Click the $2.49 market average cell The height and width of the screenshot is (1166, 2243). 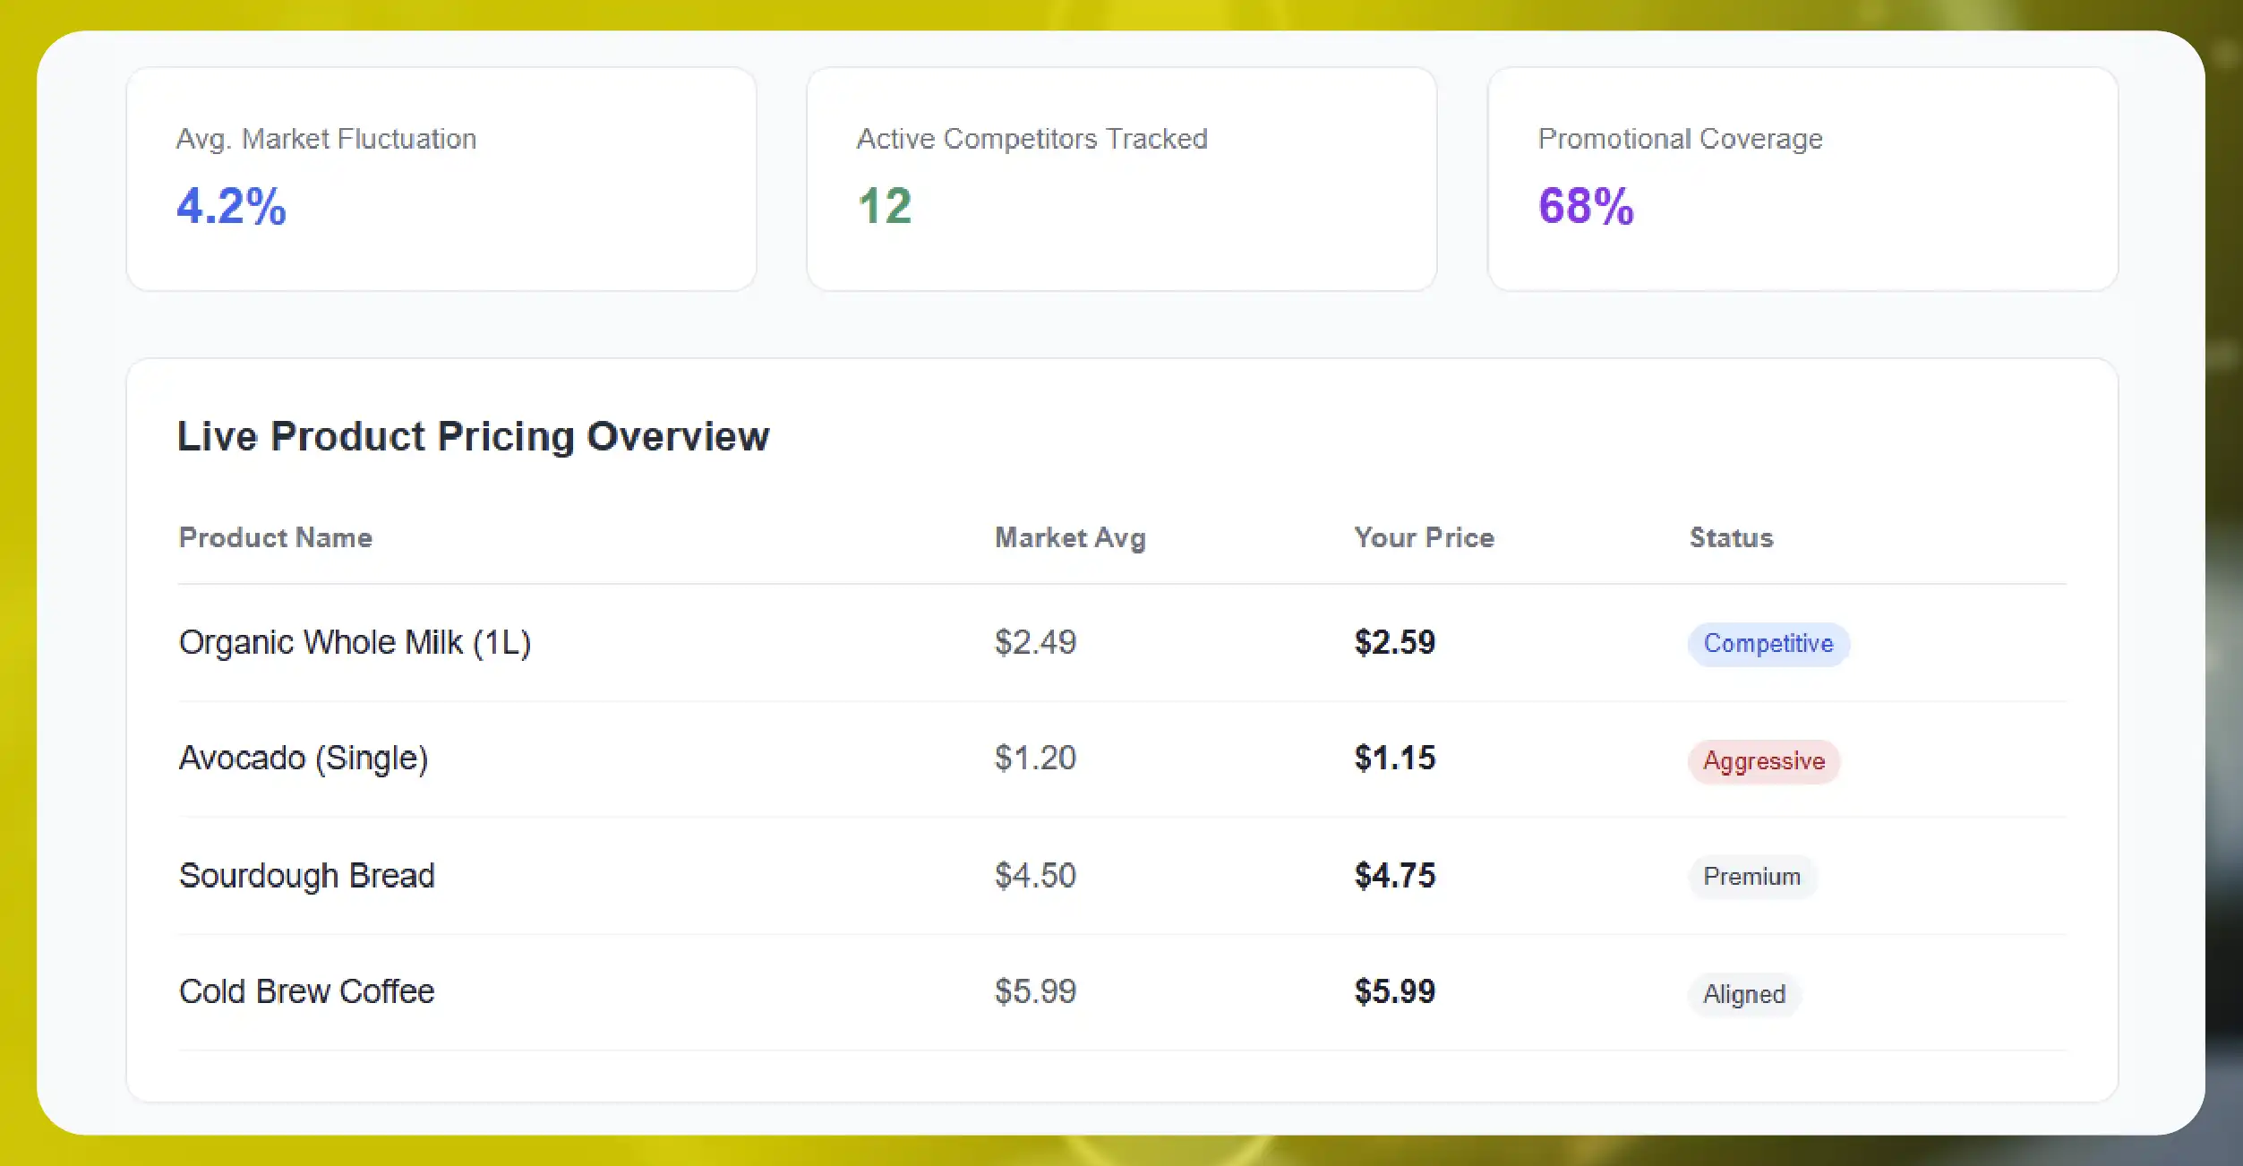click(x=1035, y=642)
